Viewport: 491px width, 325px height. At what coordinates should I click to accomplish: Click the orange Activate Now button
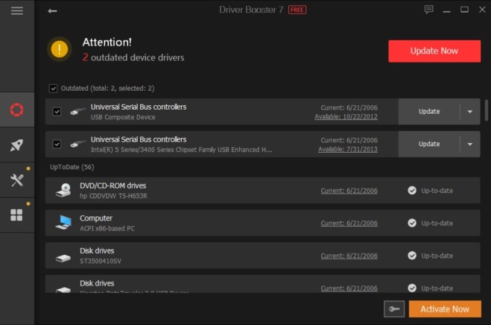click(x=444, y=309)
